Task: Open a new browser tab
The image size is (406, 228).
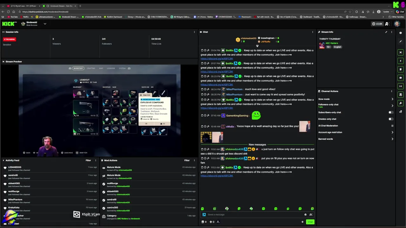Action: pyautogui.click(x=80, y=6)
